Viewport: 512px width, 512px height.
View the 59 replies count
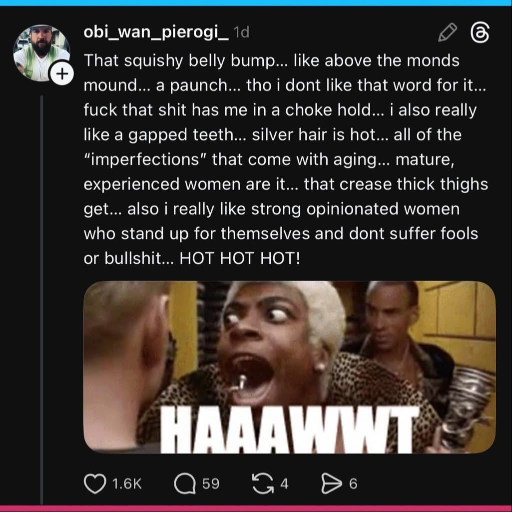(x=211, y=484)
